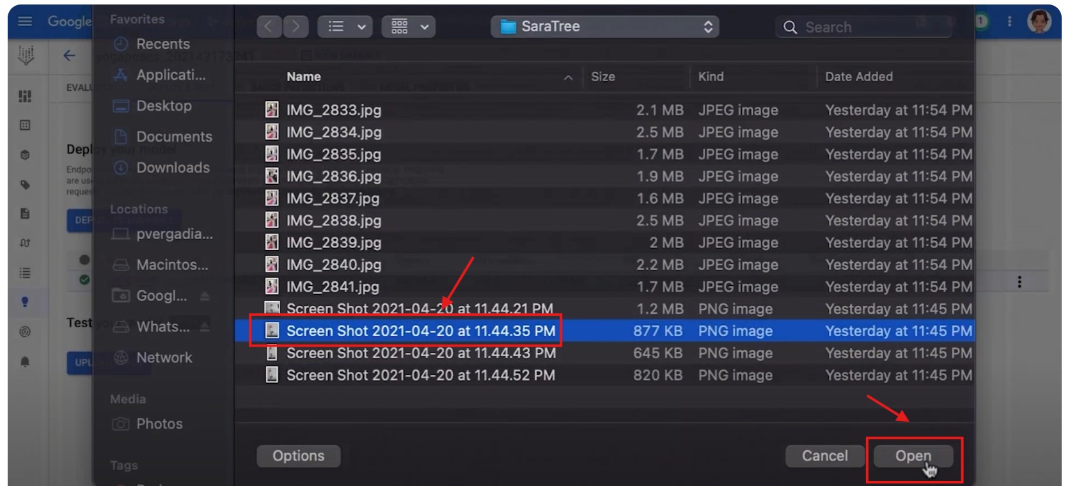This screenshot has height=486, width=1070.
Task: Sort files by the Date Added column
Action: (x=858, y=77)
